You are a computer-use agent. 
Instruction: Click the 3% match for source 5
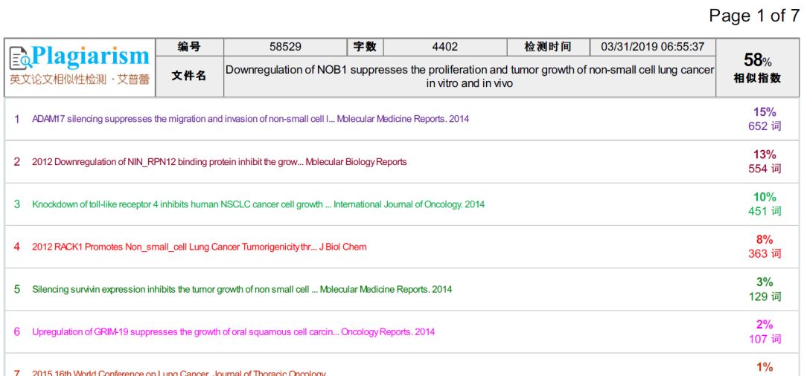764,282
